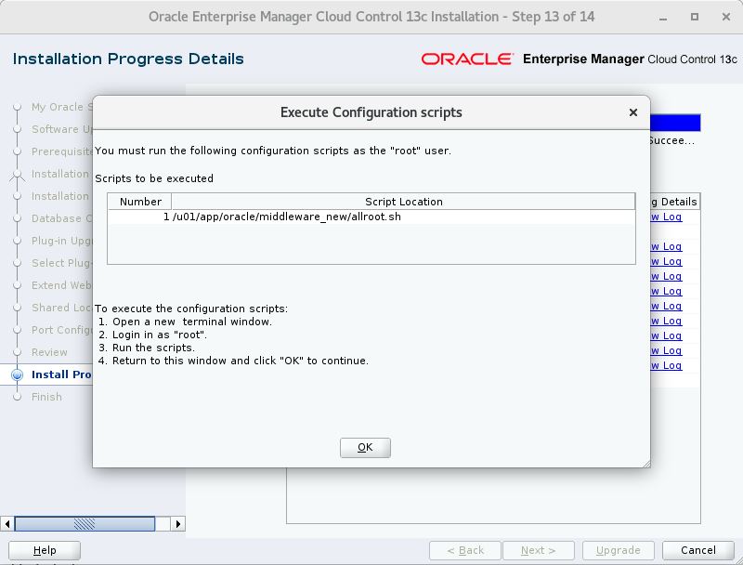
Task: Select the Install Progress step in sidebar
Action: point(61,374)
